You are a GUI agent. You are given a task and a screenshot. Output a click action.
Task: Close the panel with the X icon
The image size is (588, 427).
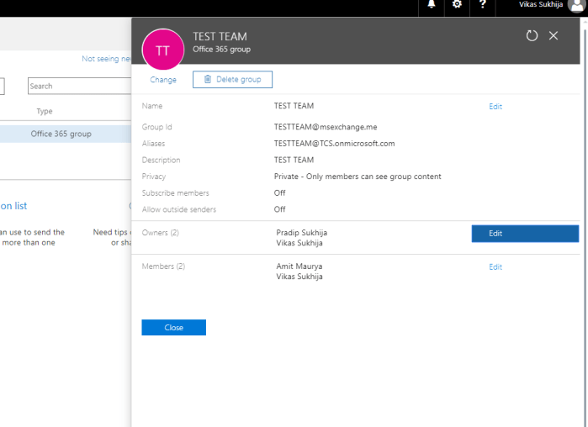coord(554,36)
